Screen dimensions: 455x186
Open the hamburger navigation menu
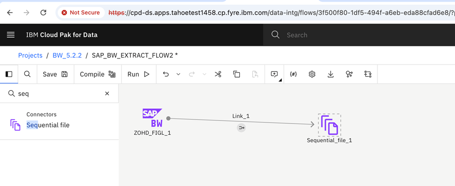pyautogui.click(x=11, y=35)
